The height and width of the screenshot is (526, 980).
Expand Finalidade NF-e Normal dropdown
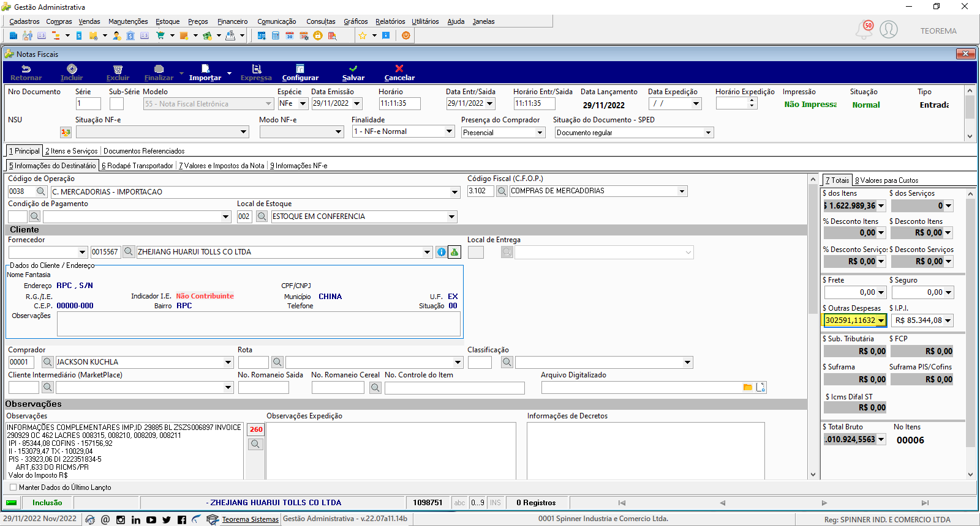tap(449, 131)
